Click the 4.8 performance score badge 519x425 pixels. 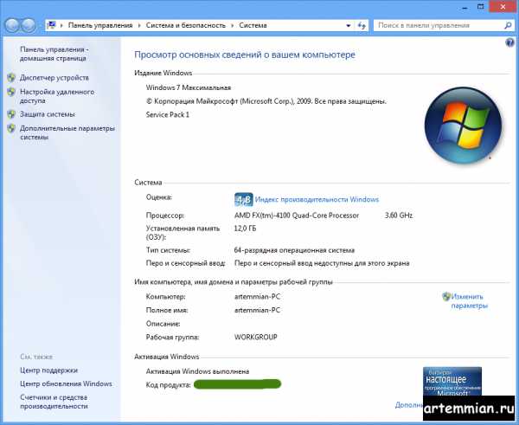pos(243,199)
